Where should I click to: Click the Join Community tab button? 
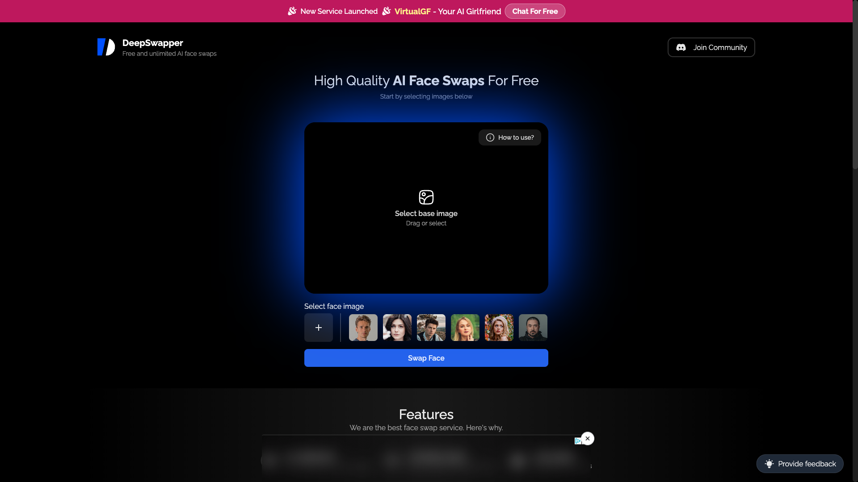[711, 47]
